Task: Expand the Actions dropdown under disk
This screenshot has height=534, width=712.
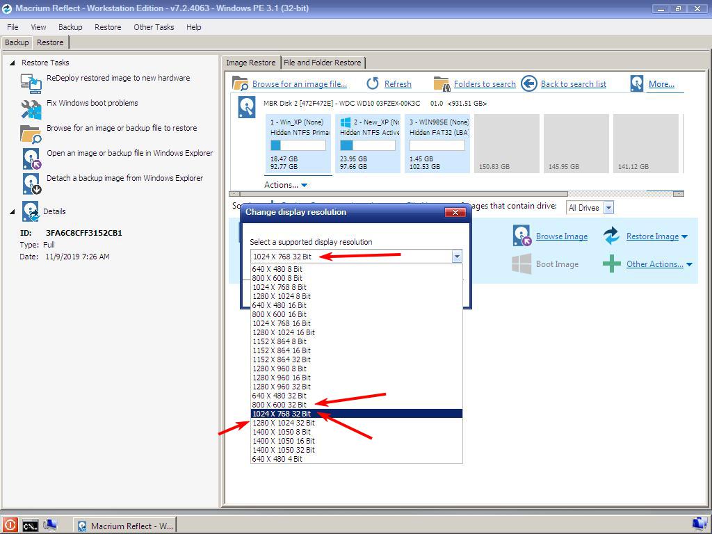Action: tap(285, 185)
